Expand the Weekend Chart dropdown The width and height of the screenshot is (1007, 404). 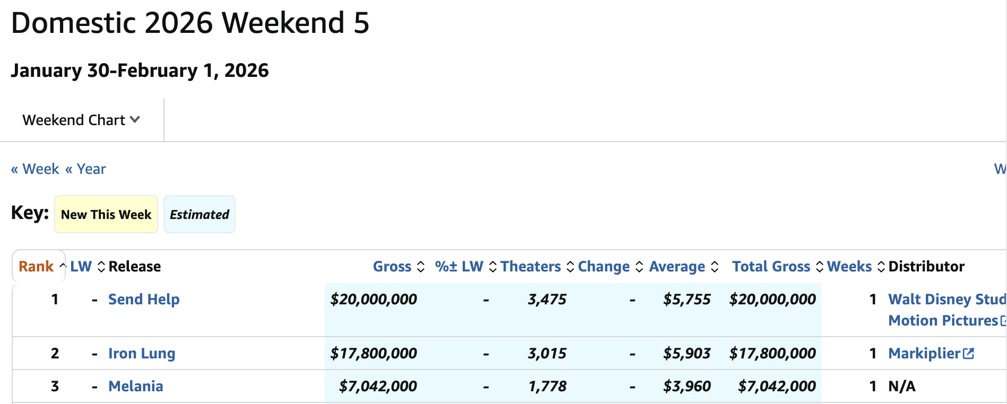tap(81, 120)
